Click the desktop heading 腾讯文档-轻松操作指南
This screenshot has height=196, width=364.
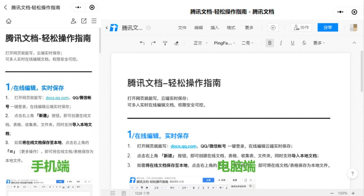pos(174,83)
